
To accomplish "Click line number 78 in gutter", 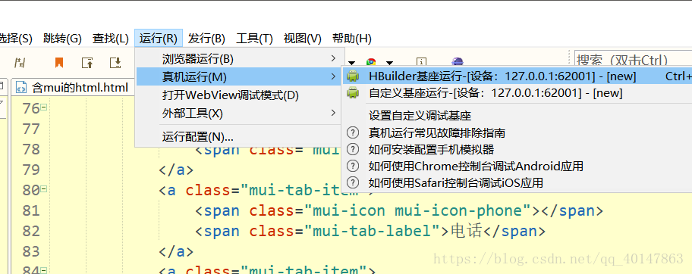I will 31,149.
